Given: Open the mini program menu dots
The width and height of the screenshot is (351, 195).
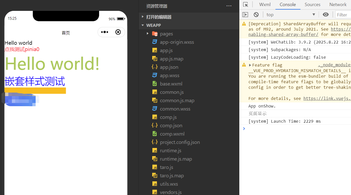Looking at the screenshot, I should point(105,32).
